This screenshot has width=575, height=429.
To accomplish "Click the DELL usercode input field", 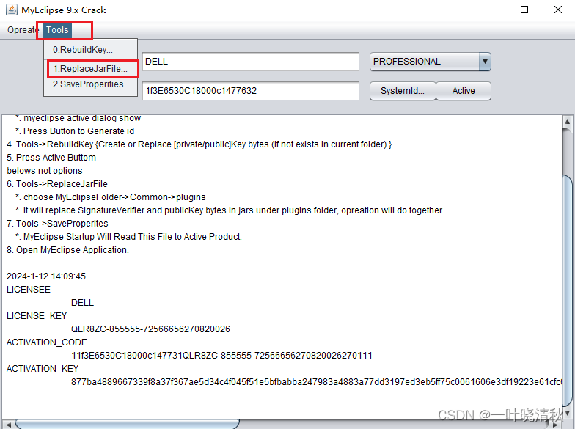I will pos(251,62).
